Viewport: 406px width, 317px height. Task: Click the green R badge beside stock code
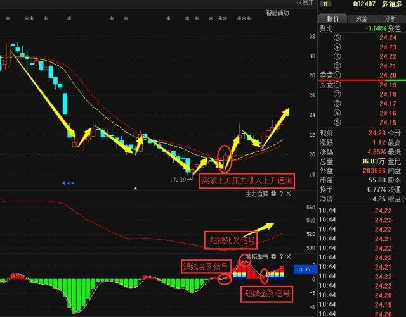(325, 4)
